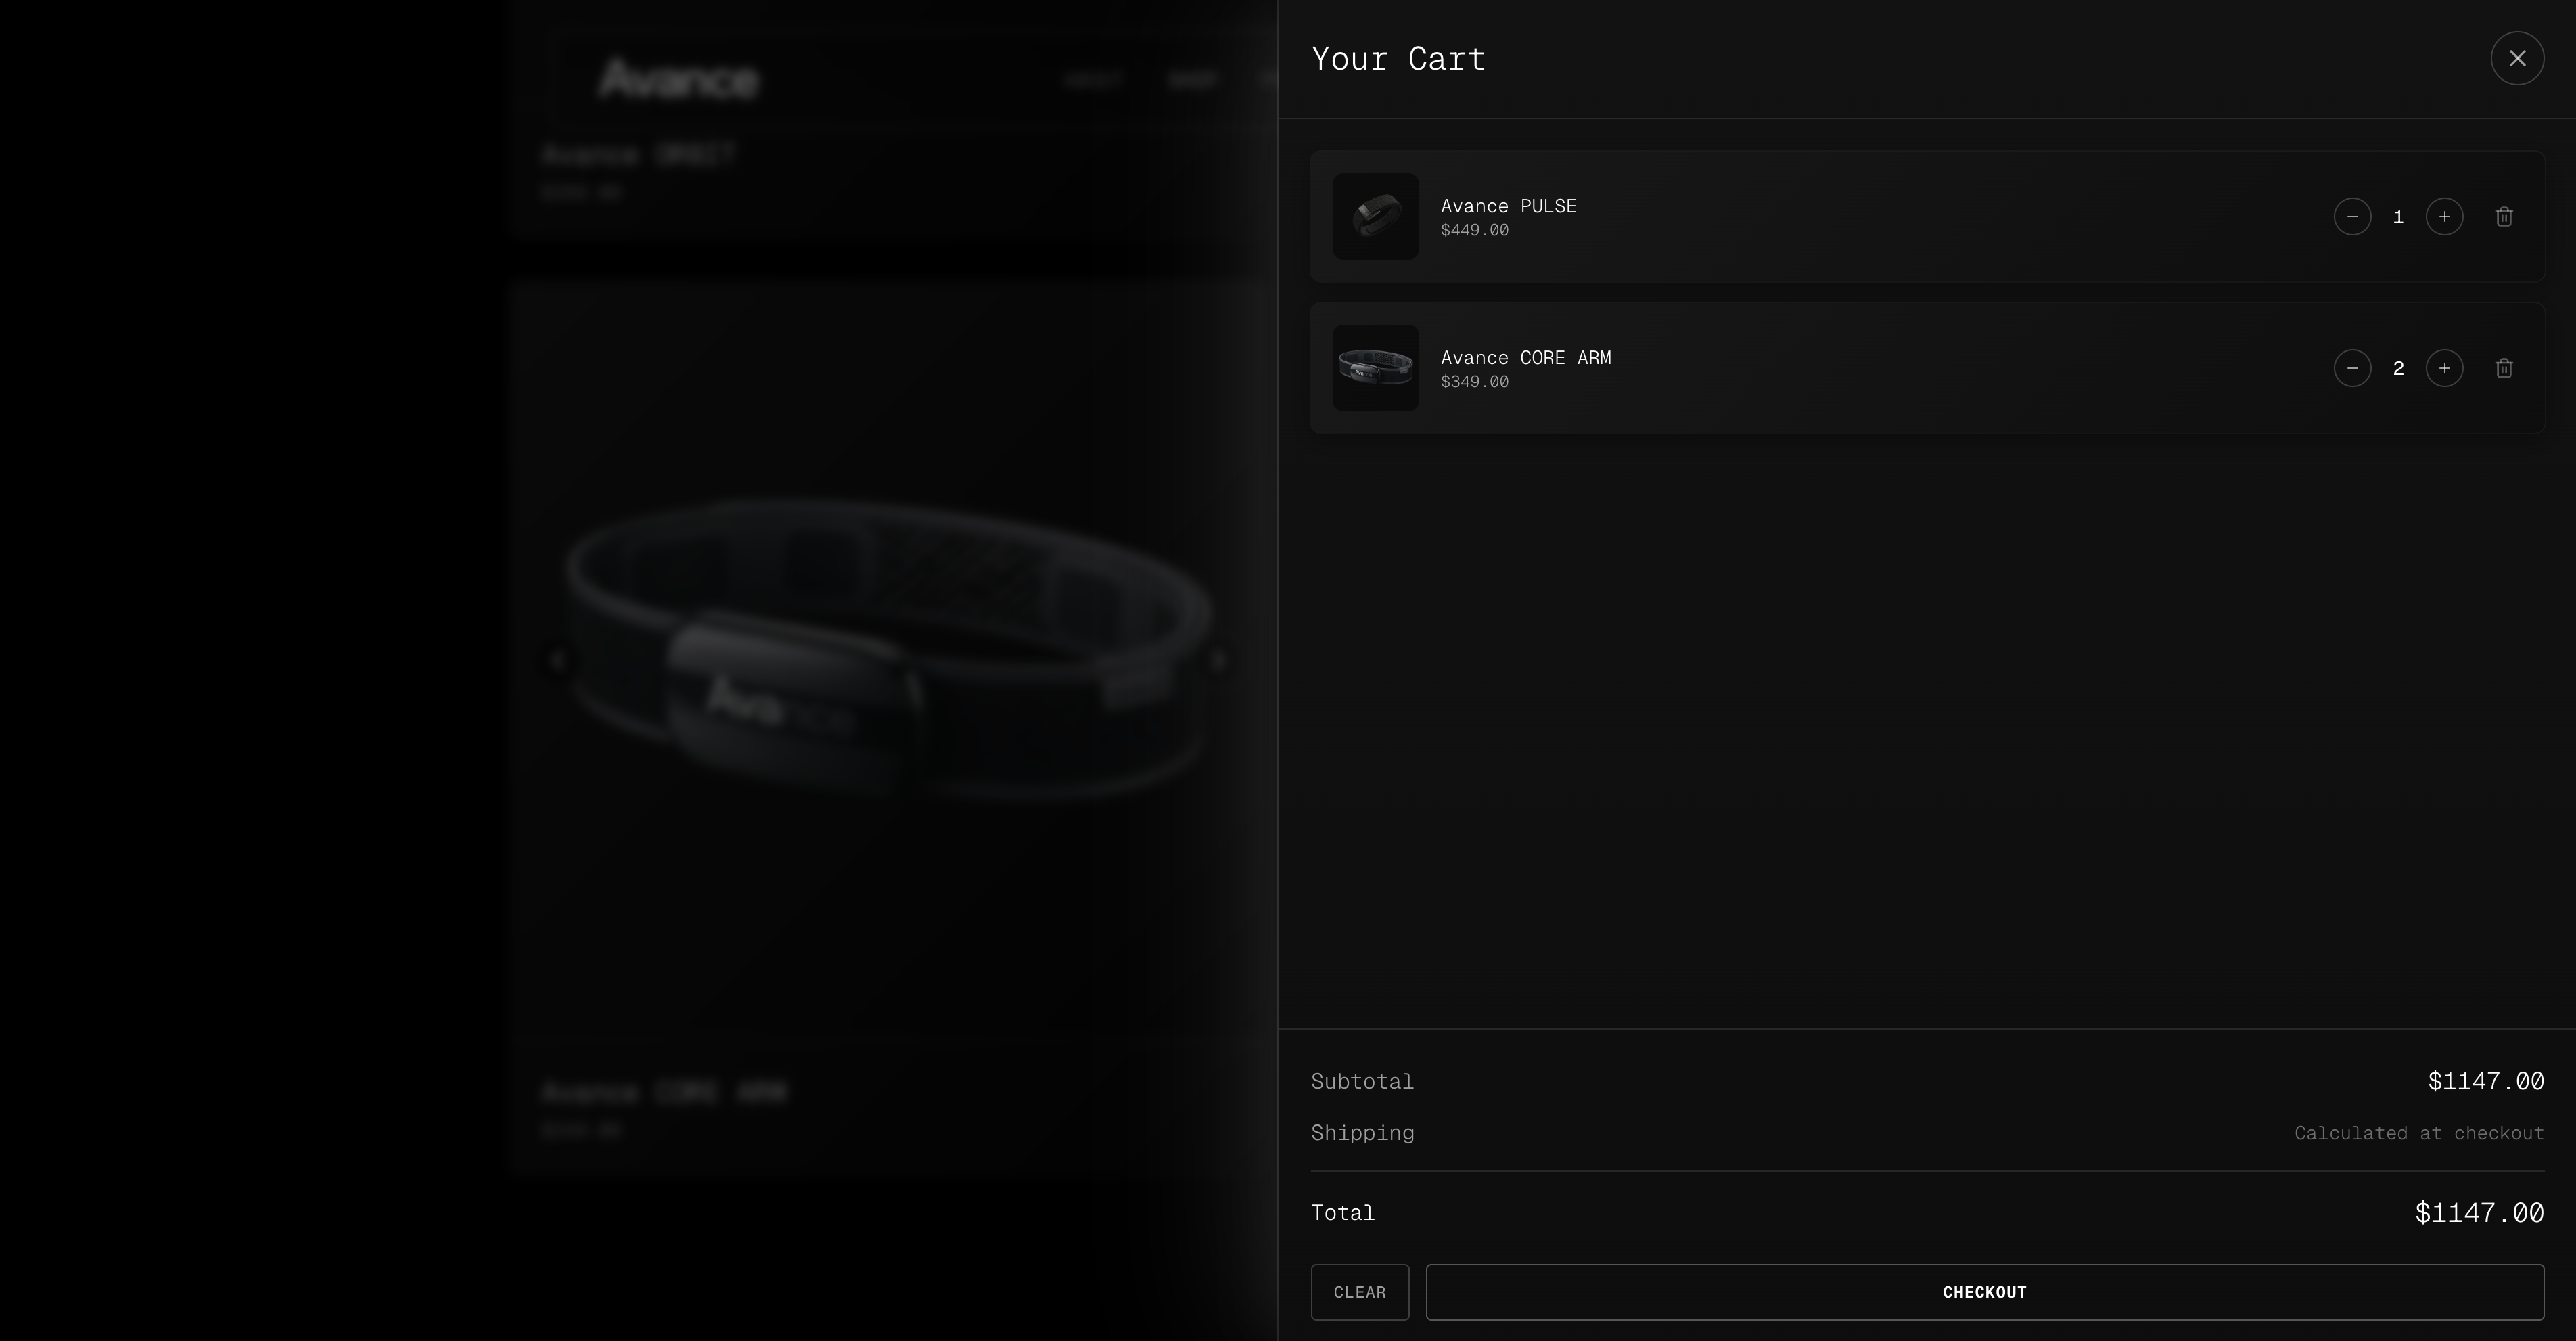The height and width of the screenshot is (1341, 2576).
Task: Open the Avance PULSE product thumbnail
Action: [1375, 217]
